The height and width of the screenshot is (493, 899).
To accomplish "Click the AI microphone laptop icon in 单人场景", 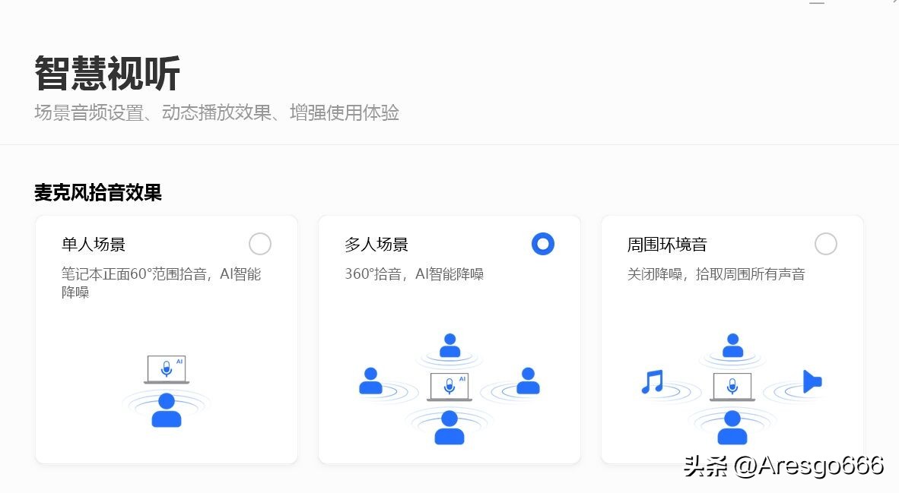I will [x=167, y=369].
